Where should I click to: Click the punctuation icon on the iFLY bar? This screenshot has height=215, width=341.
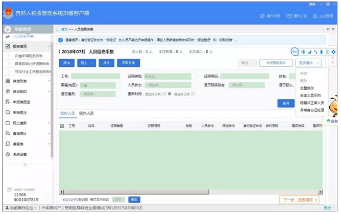point(315,52)
